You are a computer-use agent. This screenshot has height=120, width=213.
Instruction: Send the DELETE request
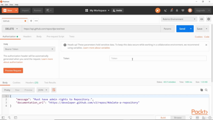pos(182,29)
